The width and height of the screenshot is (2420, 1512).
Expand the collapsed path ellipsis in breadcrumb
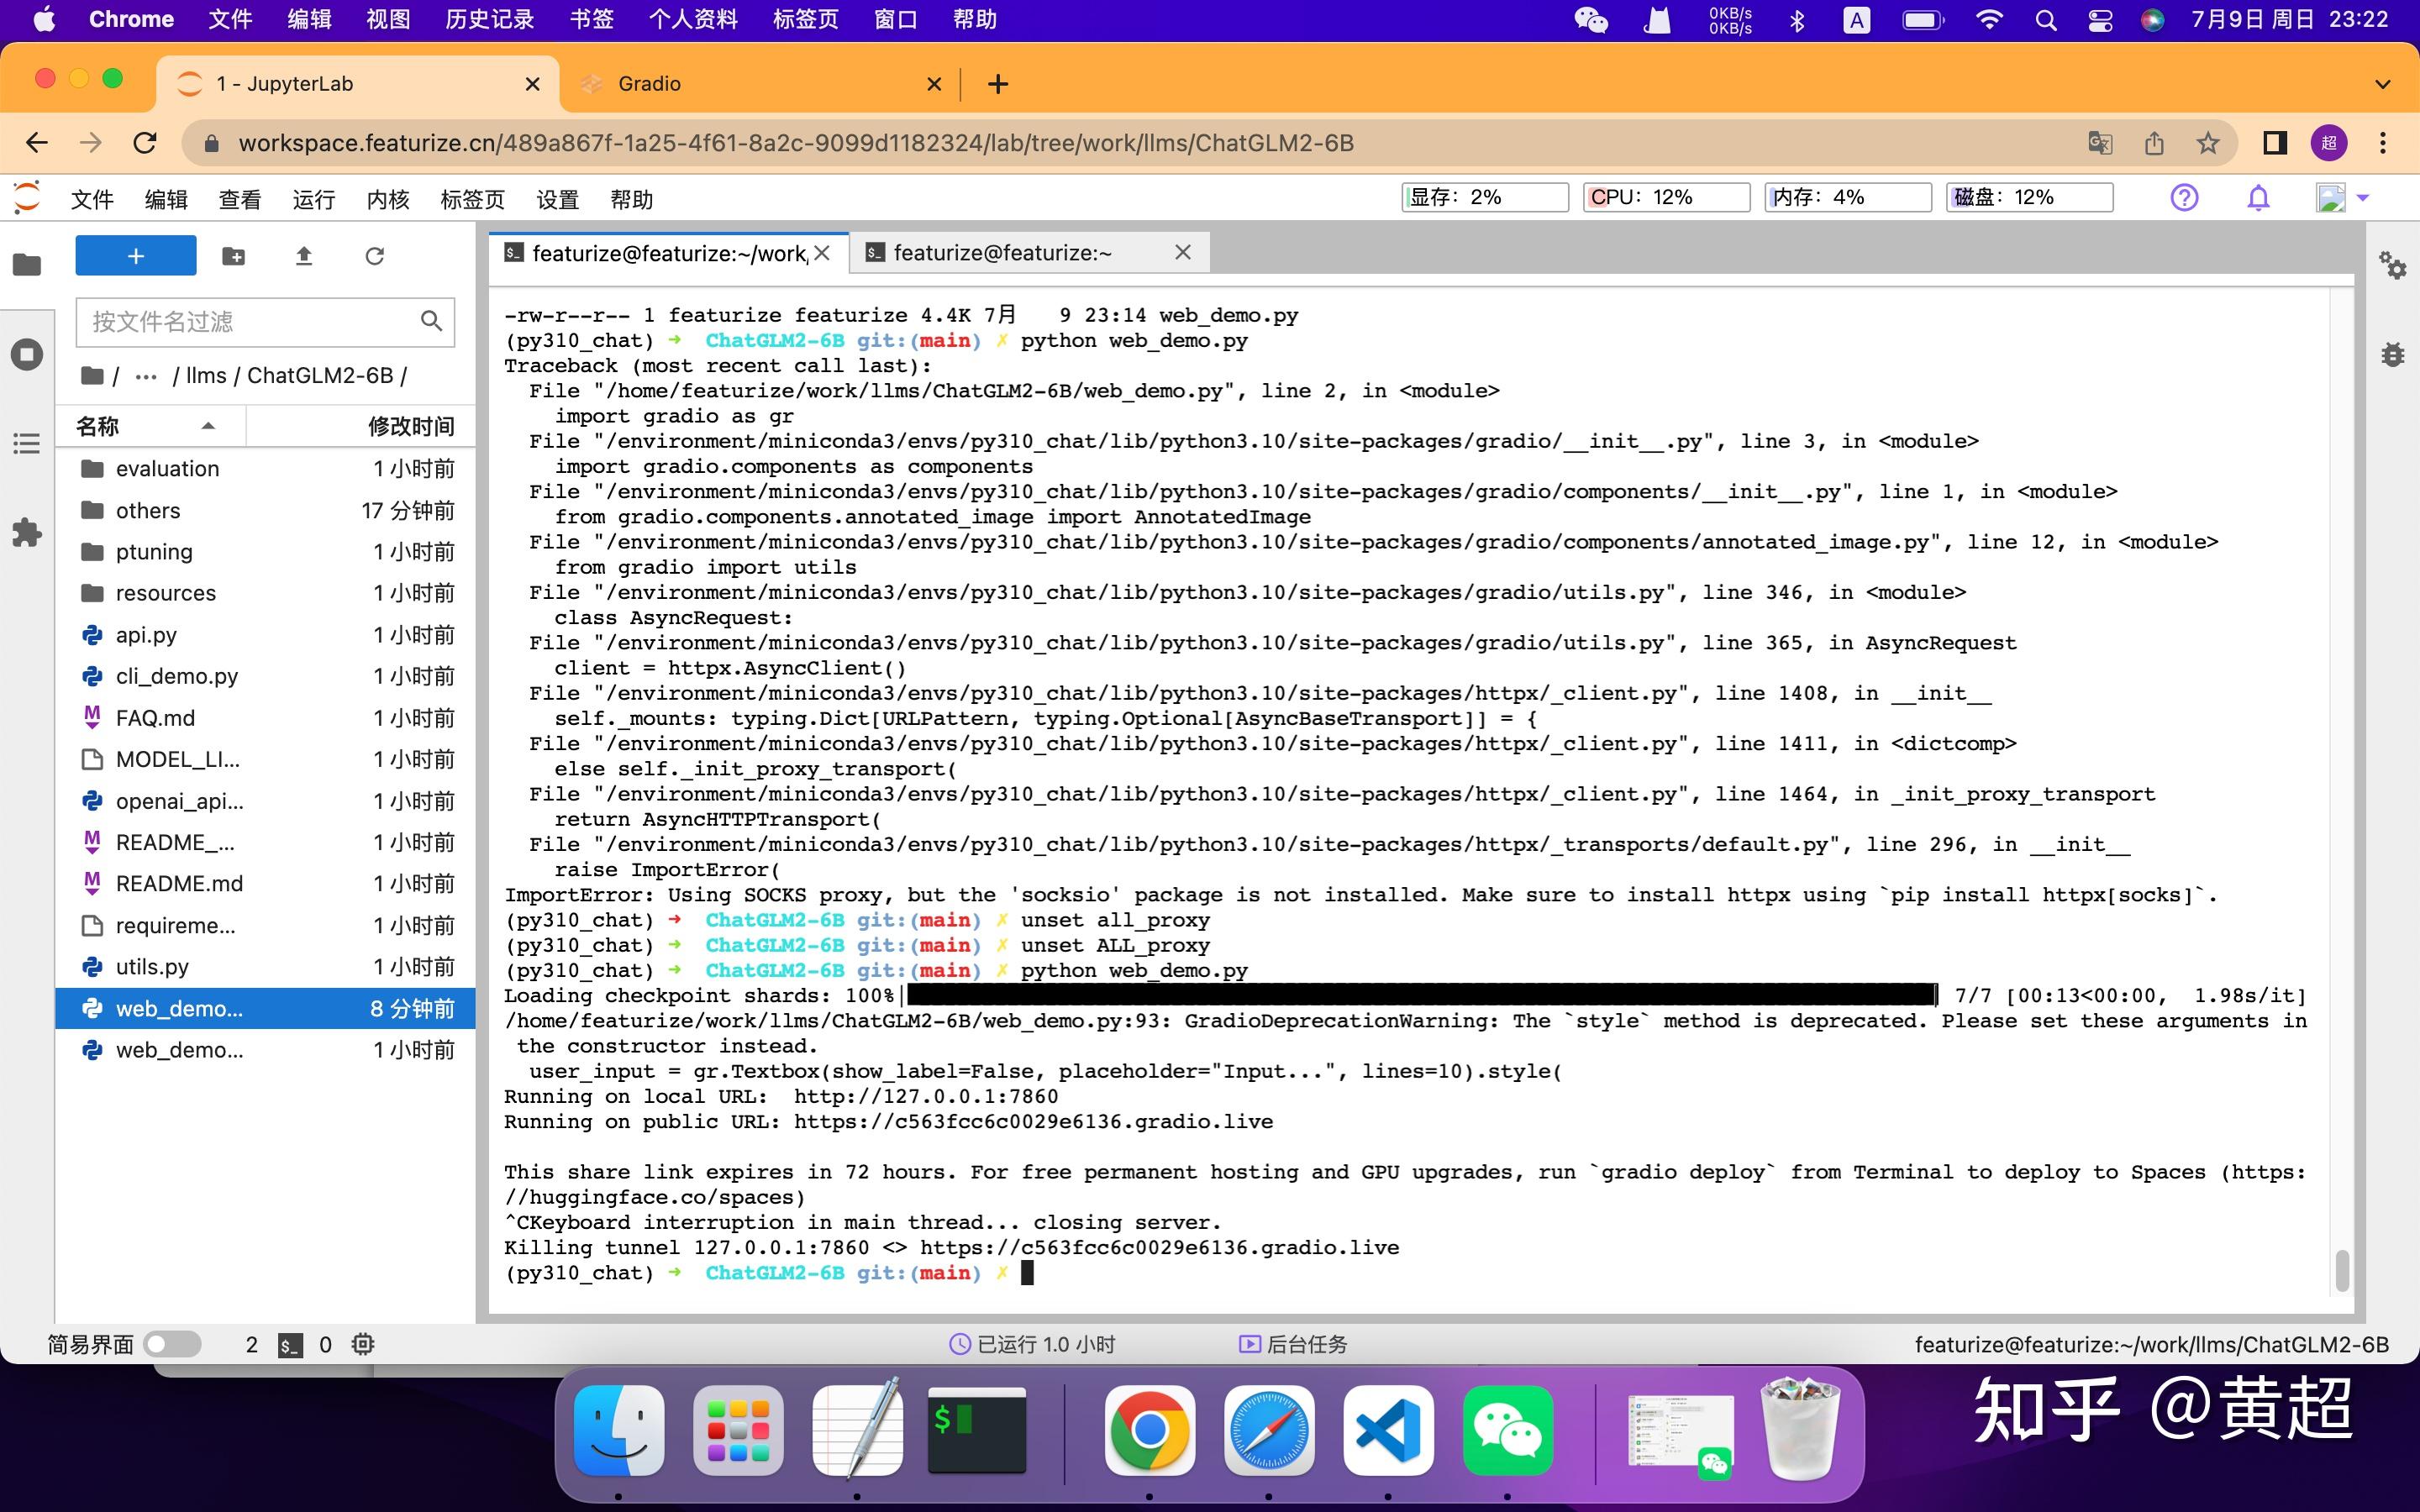146,376
